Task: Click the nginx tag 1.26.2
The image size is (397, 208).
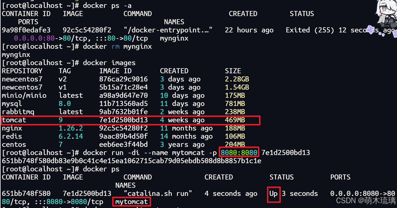Action: pyautogui.click(x=71, y=128)
